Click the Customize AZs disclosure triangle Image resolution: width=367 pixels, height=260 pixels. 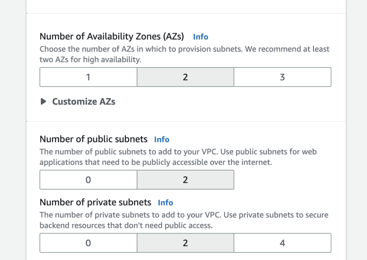click(43, 102)
